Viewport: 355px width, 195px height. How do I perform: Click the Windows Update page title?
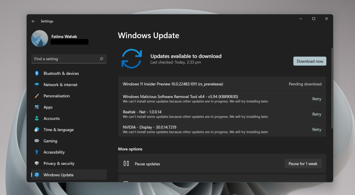149,35
